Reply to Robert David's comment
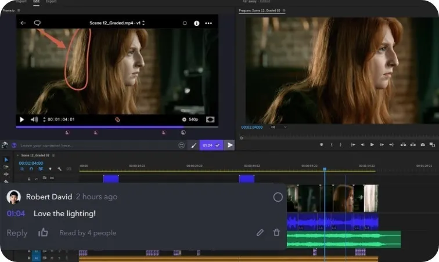The height and width of the screenshot is (262, 439). click(x=17, y=233)
